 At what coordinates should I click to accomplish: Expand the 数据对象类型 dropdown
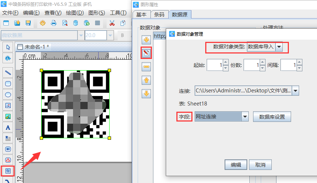[x=279, y=47]
